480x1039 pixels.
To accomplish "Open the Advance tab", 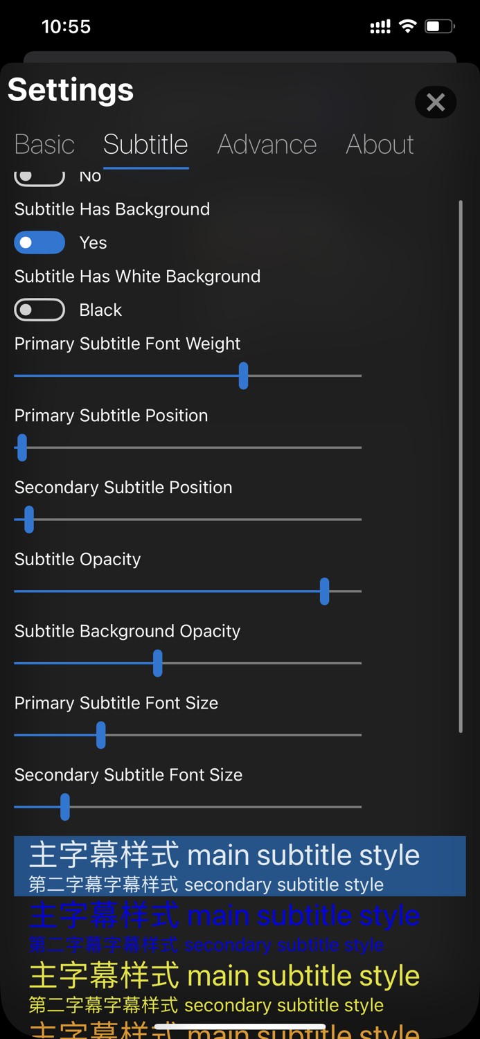I will pyautogui.click(x=267, y=144).
